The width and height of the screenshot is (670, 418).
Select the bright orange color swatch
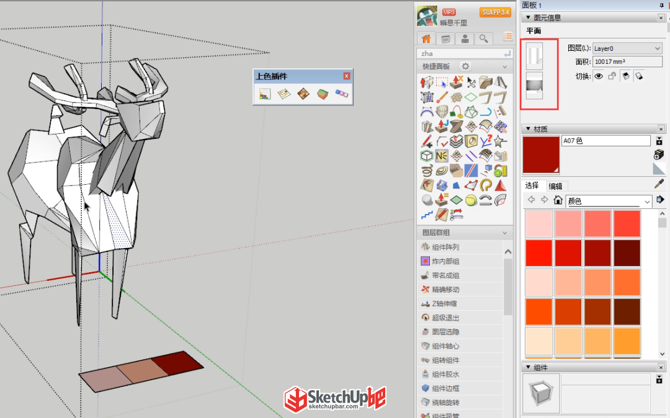[539, 312]
